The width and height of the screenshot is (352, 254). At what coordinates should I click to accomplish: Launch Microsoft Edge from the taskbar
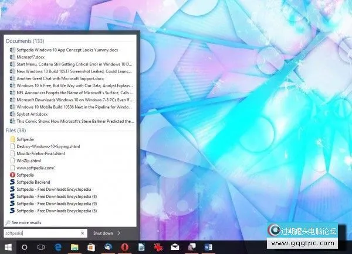click(58, 248)
